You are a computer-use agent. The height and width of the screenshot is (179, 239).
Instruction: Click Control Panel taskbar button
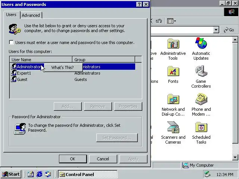(88, 174)
